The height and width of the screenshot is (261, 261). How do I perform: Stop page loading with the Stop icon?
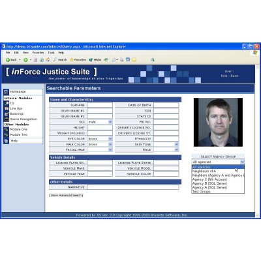pos(36,60)
